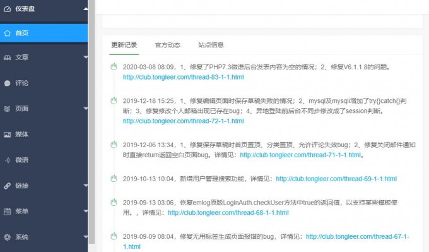Image resolution: width=429 pixels, height=252 pixels.
Task: Click the home icon beside 首页
Action: 8,33
